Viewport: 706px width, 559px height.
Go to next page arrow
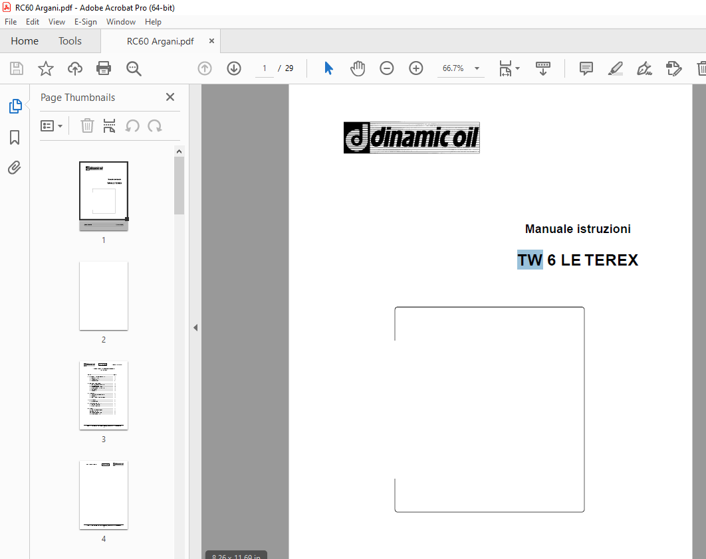(234, 68)
